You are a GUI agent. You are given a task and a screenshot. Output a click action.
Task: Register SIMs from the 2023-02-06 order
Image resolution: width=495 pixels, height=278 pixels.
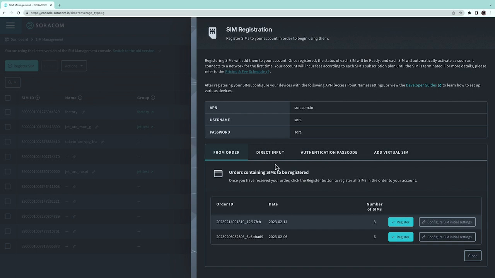click(x=401, y=237)
